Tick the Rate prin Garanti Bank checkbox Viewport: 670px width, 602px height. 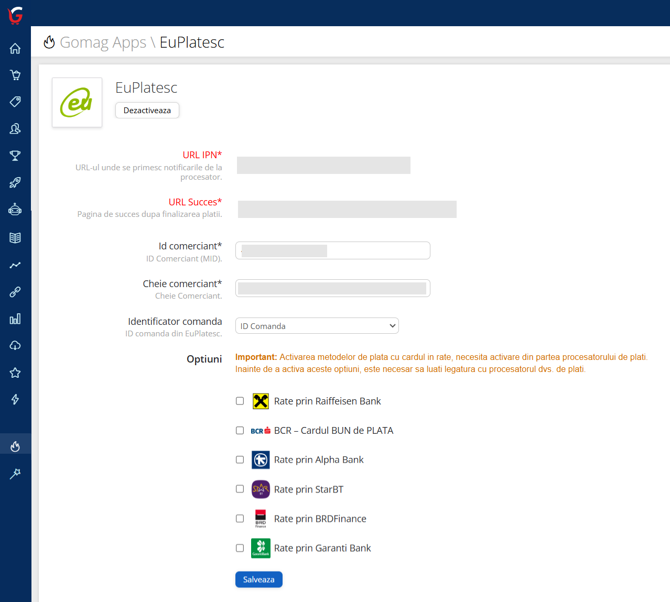[x=240, y=548]
